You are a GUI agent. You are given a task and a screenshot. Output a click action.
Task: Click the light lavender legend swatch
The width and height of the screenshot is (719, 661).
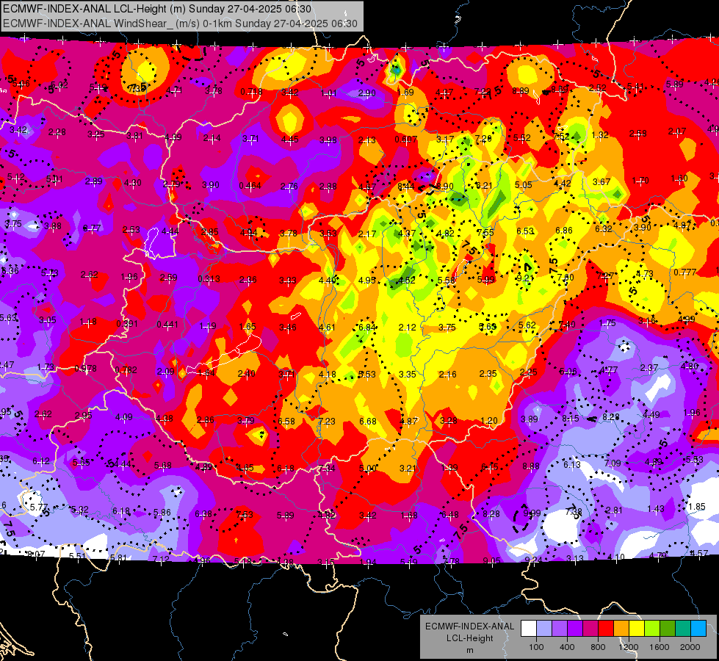point(544,629)
